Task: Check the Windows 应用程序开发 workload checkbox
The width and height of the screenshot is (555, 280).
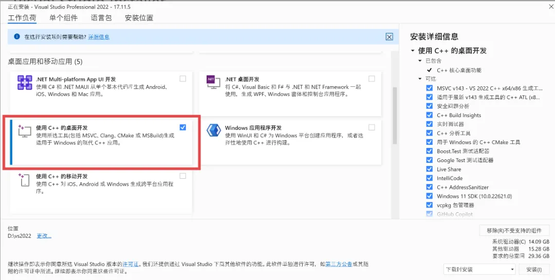Action: (372, 127)
